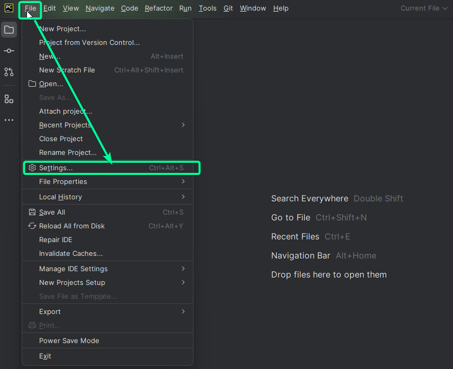Expand the File Properties submenu
The width and height of the screenshot is (453, 369).
(x=107, y=181)
